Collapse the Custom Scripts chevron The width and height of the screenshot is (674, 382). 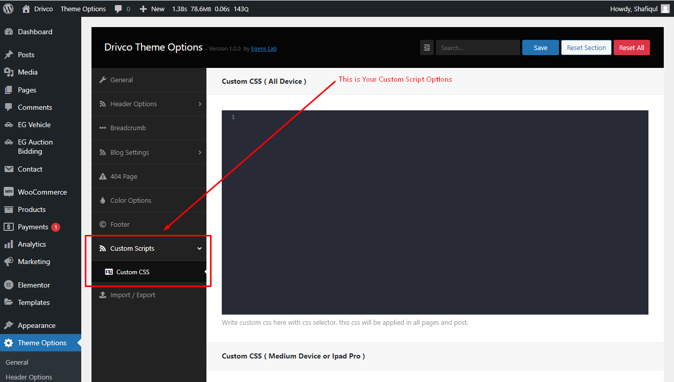(199, 248)
